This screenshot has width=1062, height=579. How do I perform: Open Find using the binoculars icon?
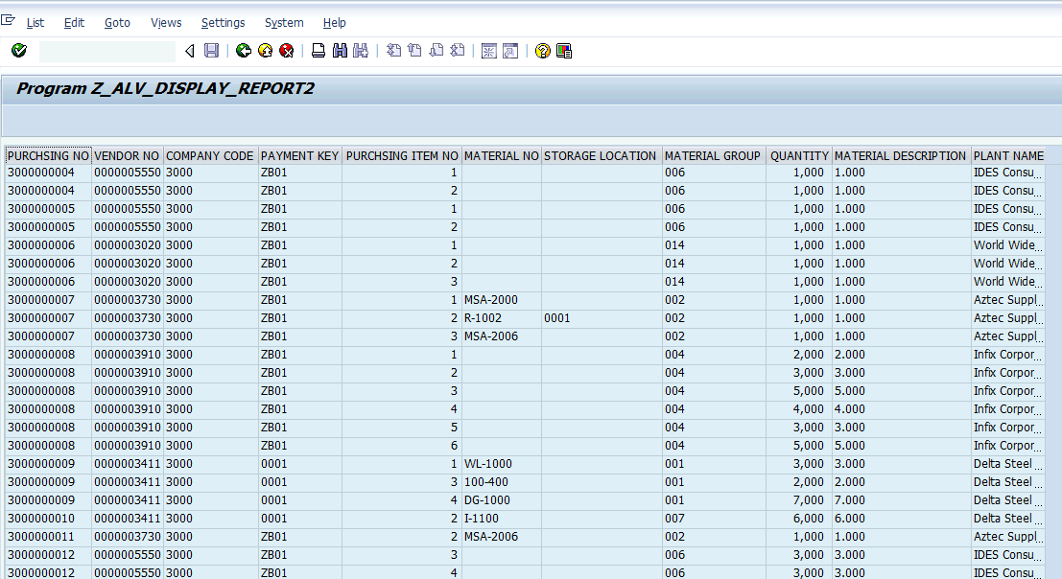[x=339, y=50]
